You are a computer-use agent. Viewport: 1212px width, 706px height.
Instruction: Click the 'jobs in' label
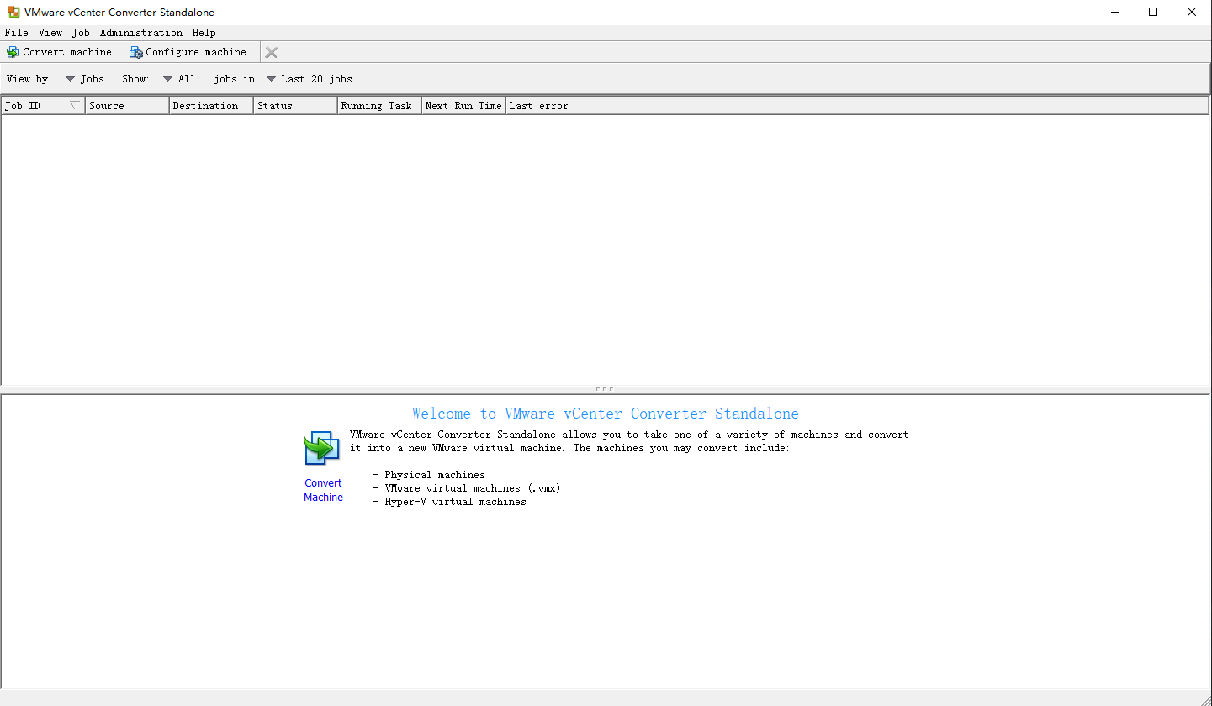[x=235, y=79]
